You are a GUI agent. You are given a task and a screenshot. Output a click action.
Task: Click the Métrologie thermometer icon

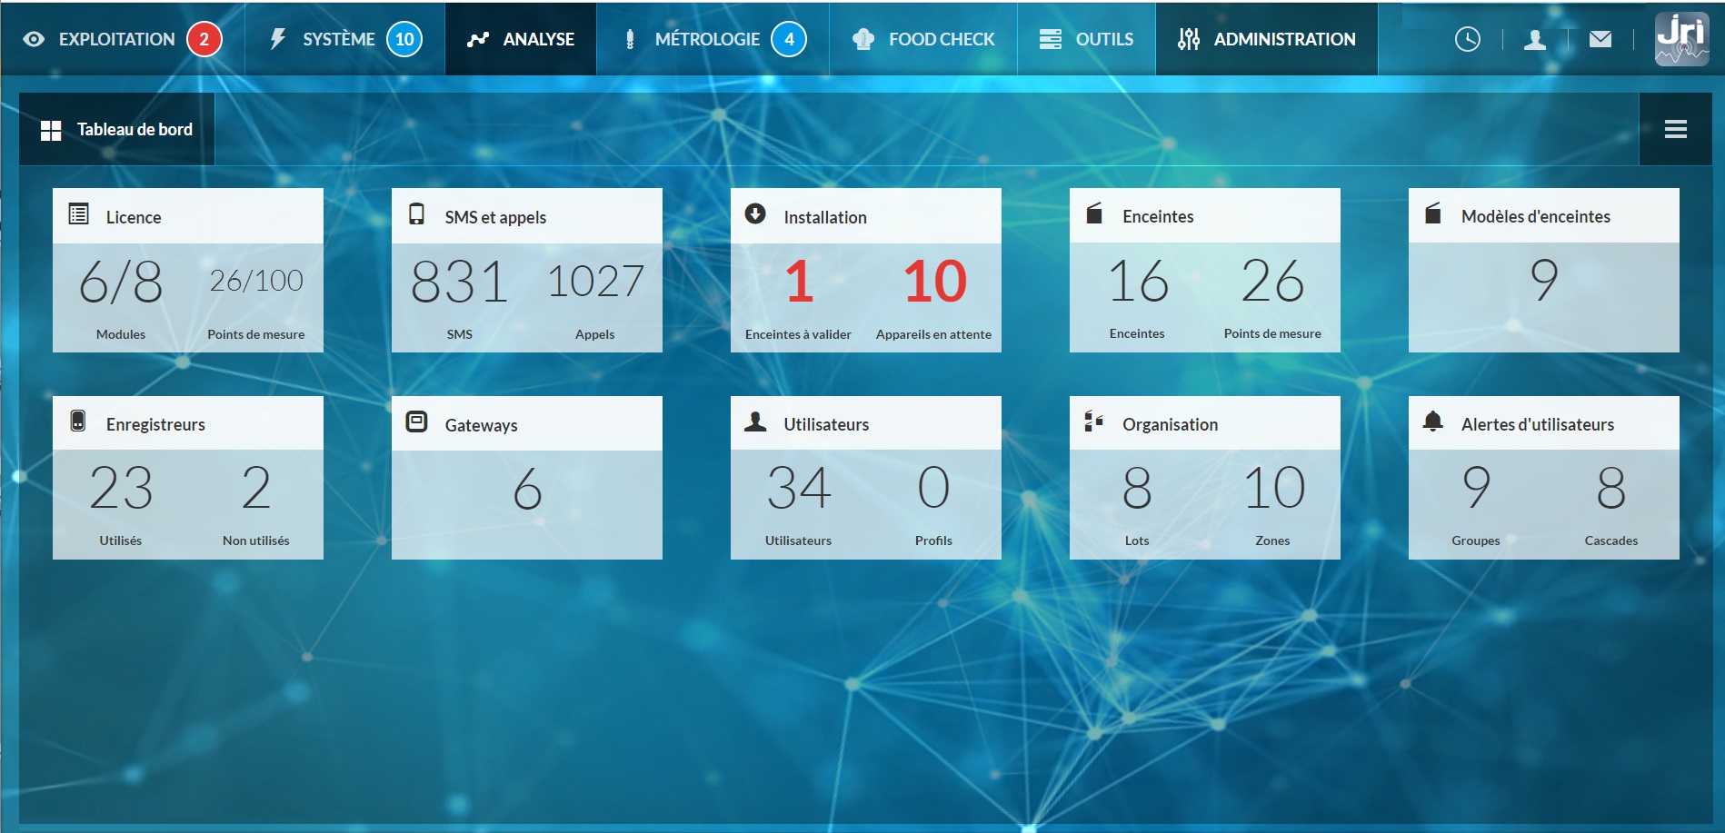(630, 39)
